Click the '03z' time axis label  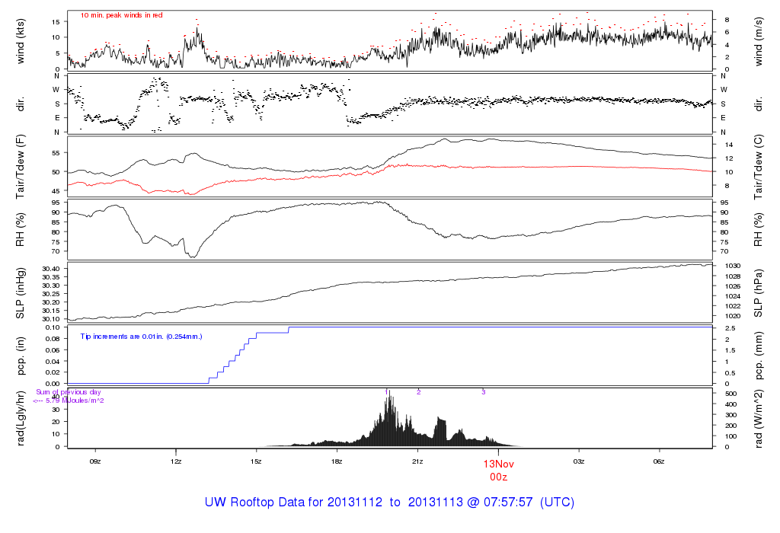coord(579,461)
